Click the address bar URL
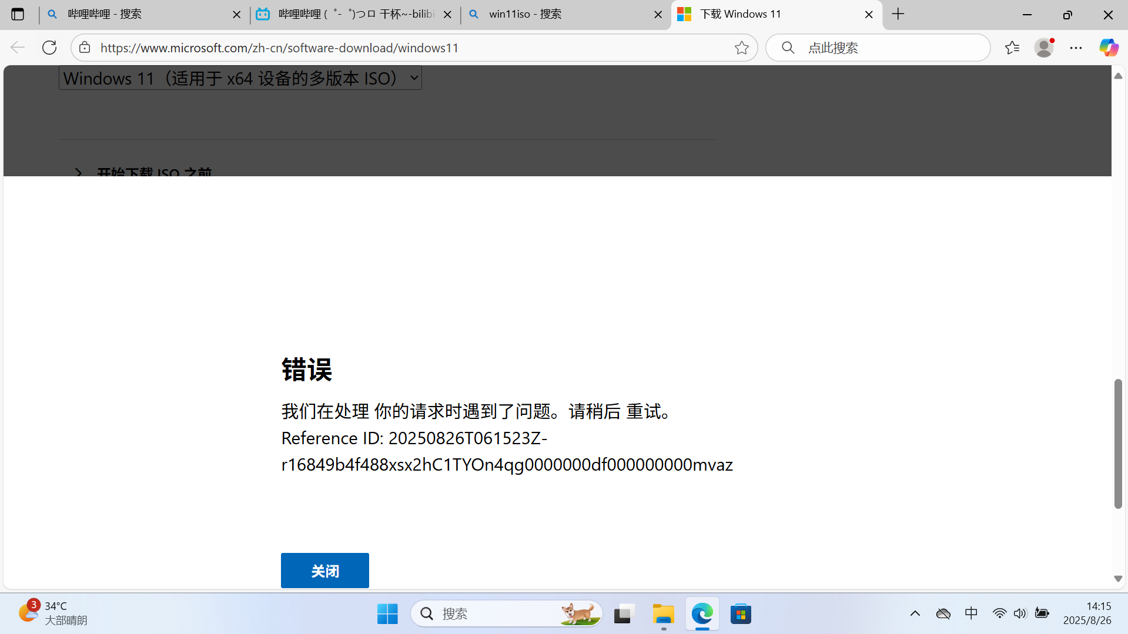Screen dimensions: 1128x634 (x=279, y=48)
